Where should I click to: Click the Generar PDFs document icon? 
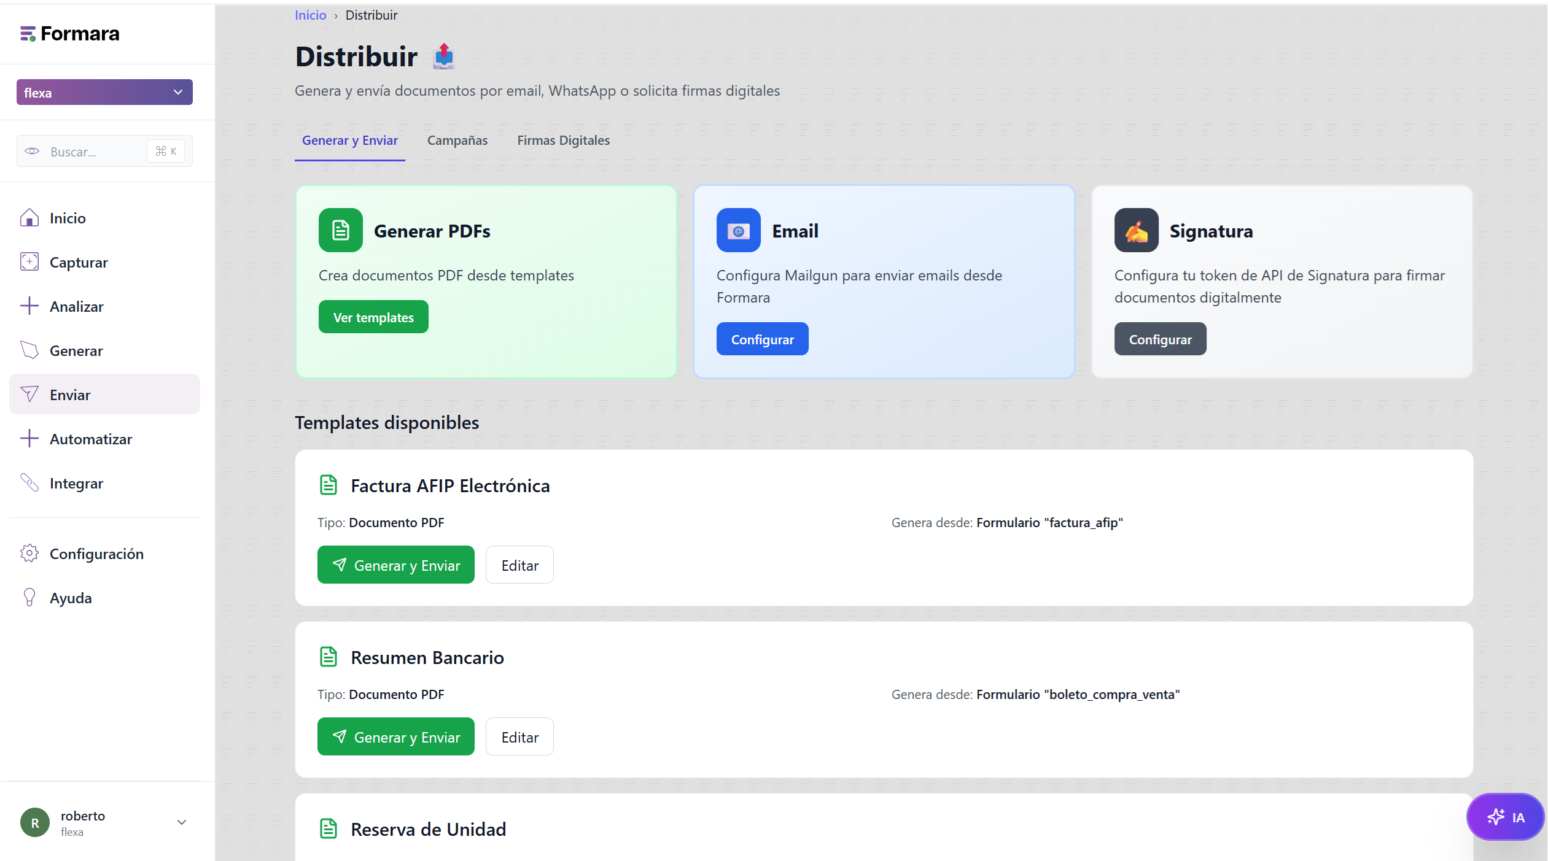(340, 230)
